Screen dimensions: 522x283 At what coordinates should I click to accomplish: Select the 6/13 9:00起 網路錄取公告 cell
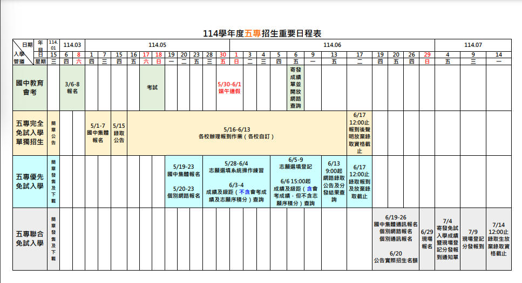pos(334,181)
